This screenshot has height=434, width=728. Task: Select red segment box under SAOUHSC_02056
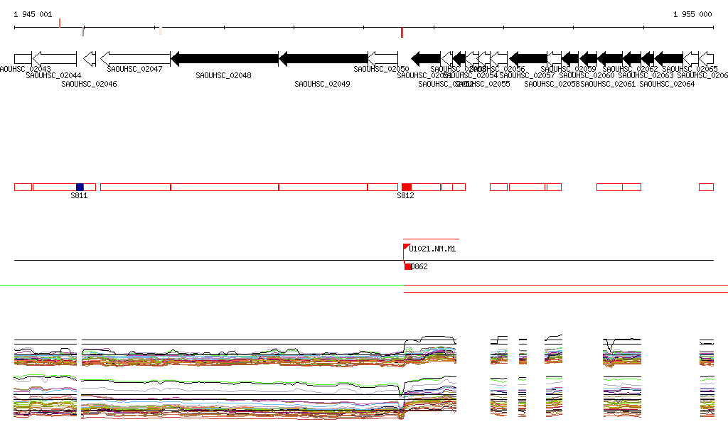pyautogui.click(x=498, y=188)
